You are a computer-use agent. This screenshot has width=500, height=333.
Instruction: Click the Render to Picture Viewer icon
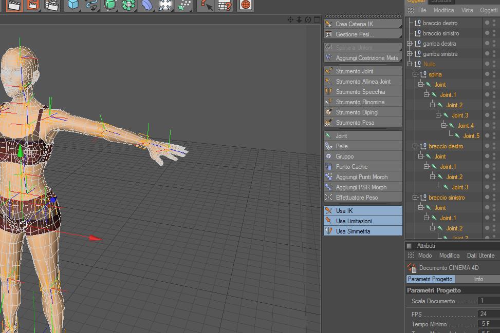pos(33,5)
